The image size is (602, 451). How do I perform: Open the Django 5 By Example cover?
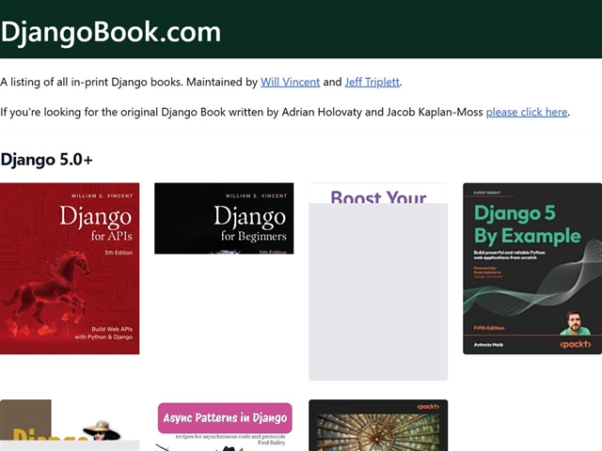(532, 269)
